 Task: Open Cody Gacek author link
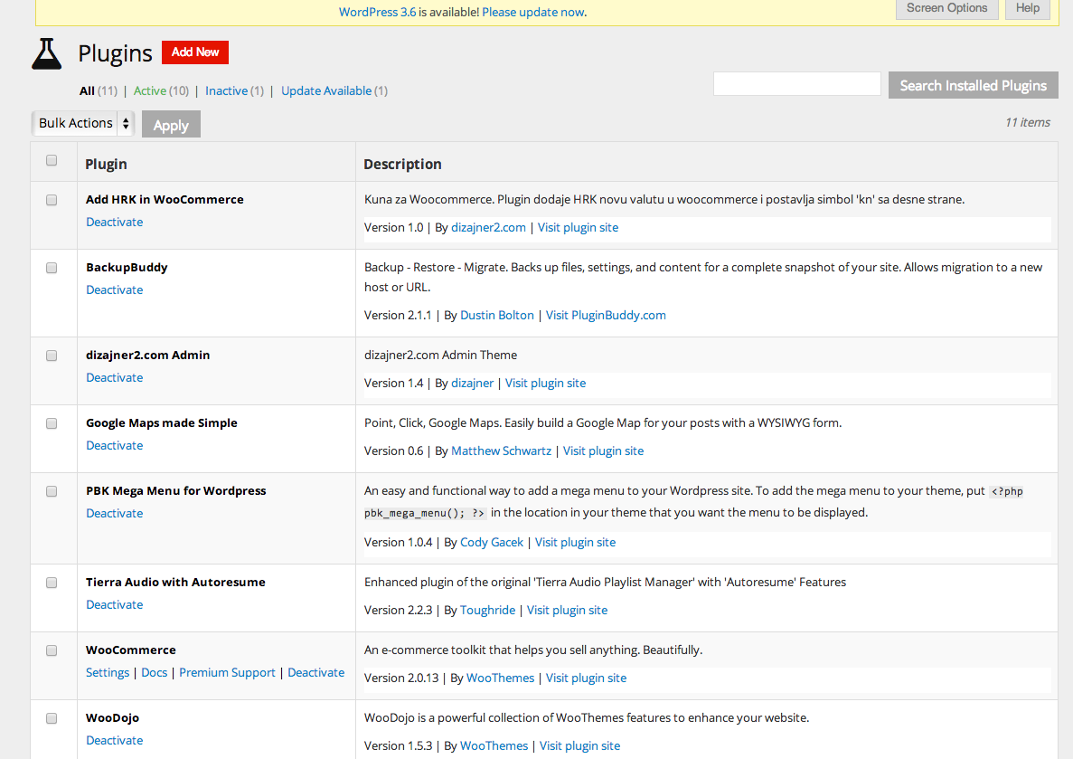tap(492, 542)
